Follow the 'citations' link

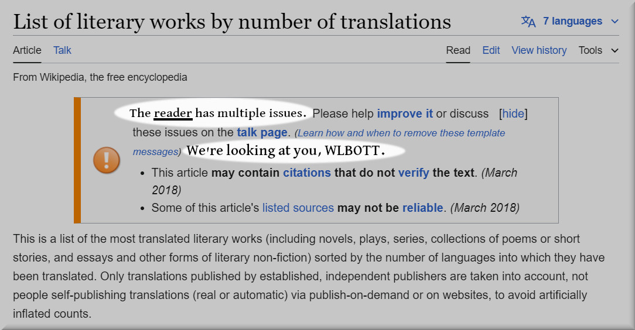coord(307,173)
